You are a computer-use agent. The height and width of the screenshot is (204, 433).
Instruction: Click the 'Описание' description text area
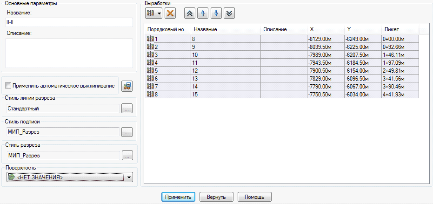[69, 53]
